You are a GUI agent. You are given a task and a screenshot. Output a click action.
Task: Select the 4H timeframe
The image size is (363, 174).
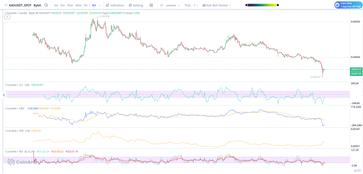pyautogui.click(x=94, y=5)
